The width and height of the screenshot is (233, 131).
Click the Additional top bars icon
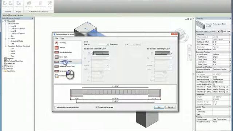pos(56,61)
